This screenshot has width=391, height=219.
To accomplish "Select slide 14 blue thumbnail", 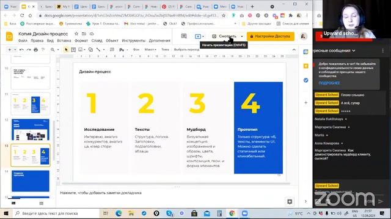I will pos(31,181).
